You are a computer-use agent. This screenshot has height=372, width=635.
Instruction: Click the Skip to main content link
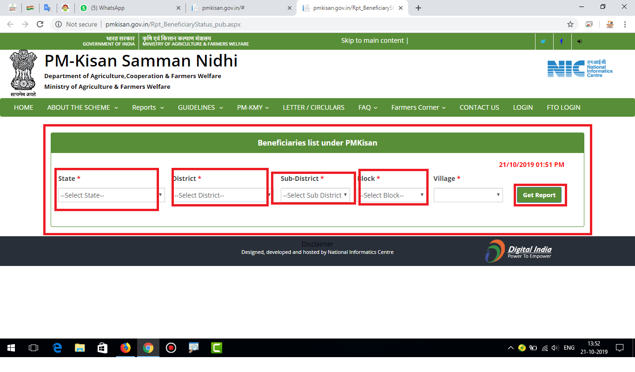click(x=373, y=40)
